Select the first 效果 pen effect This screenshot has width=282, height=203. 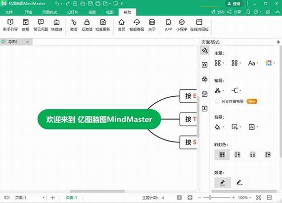pyautogui.click(x=223, y=183)
